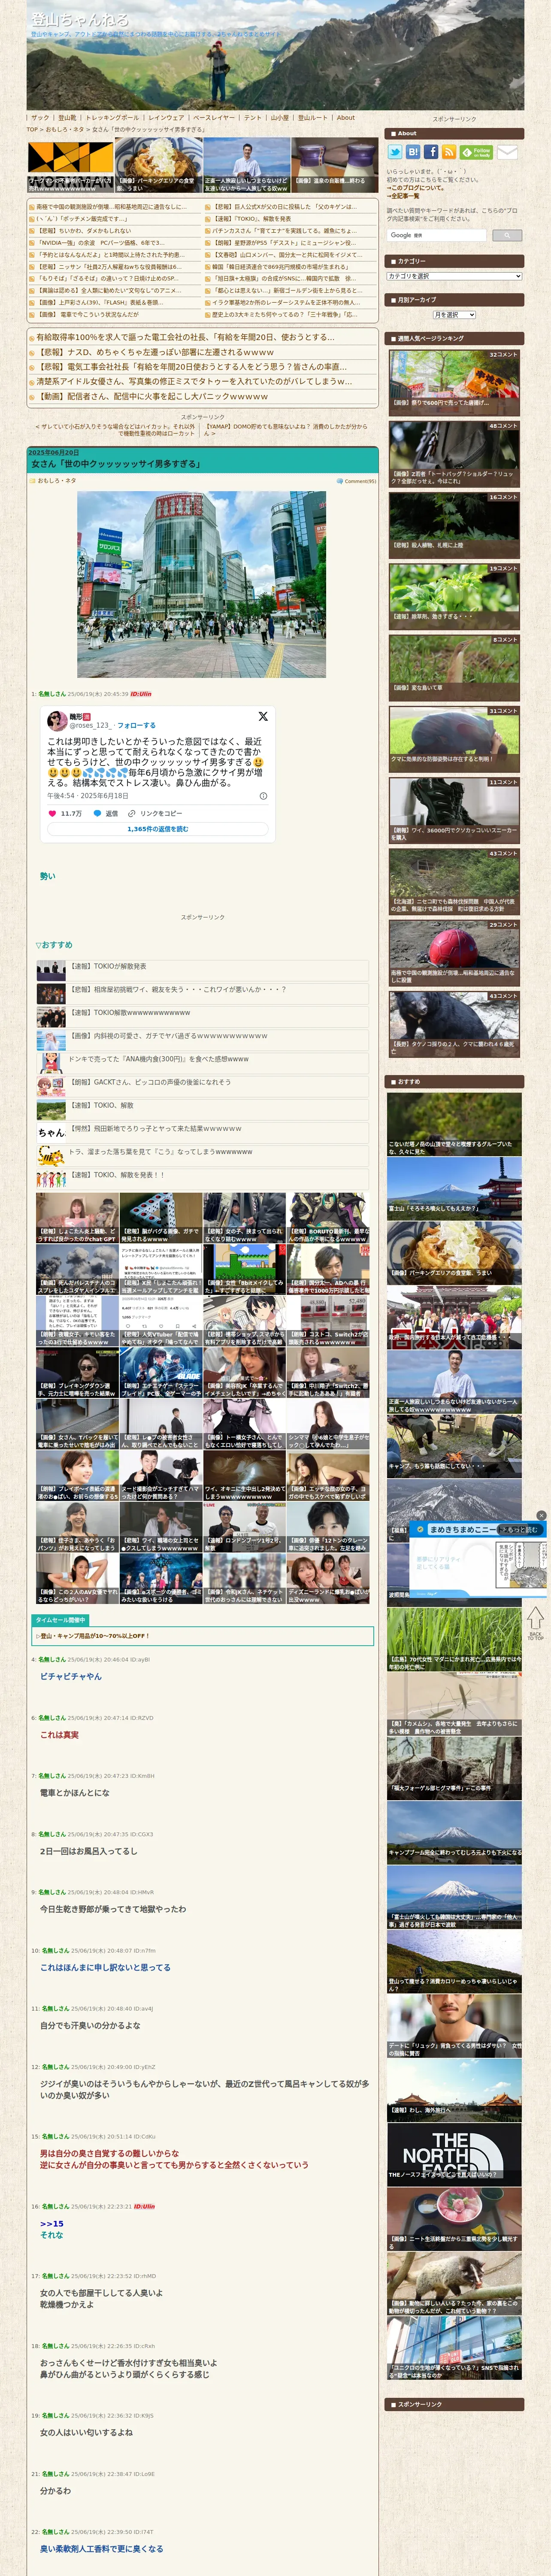
Task: Open the レインウェア menu item
Action: 166,118
